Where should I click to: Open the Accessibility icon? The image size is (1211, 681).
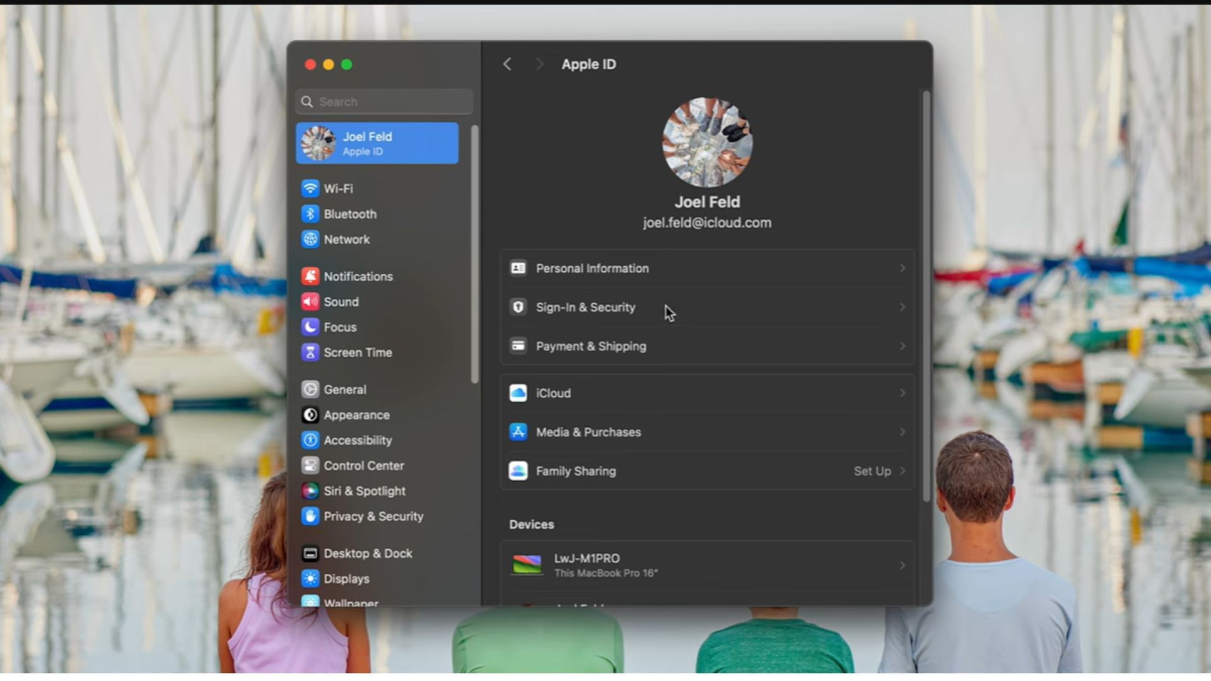(x=310, y=440)
